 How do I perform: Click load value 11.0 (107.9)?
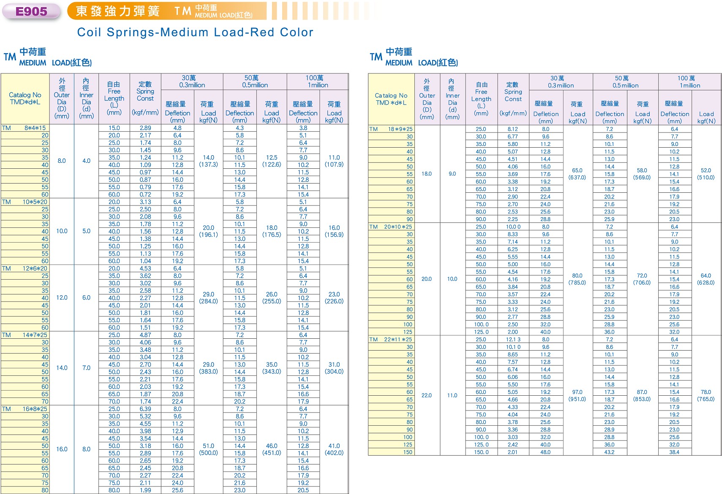click(x=334, y=161)
